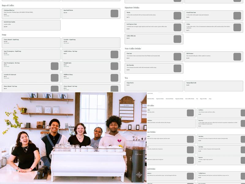245x184 pixels.
Task: Open the Kids Steamer image placeholder
Action: pos(237,57)
